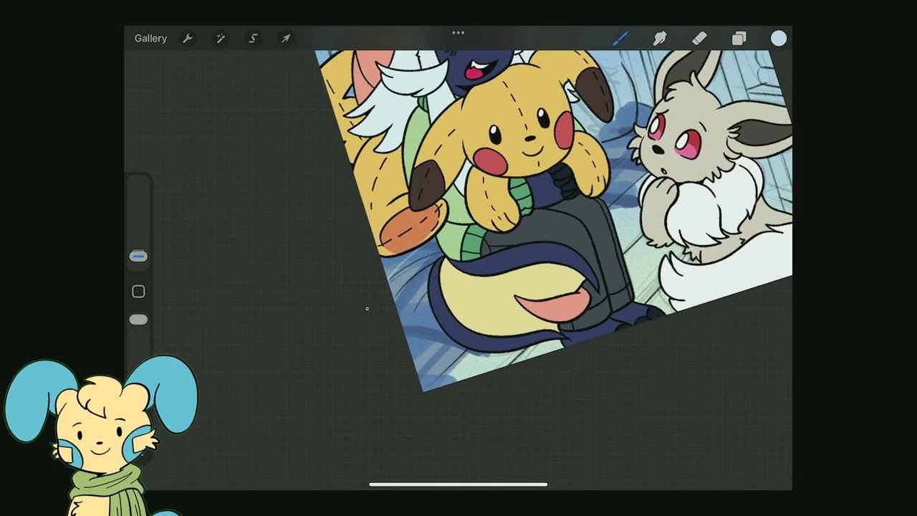Tap the square Modify button in sidebar
The image size is (917, 516).
tap(138, 292)
